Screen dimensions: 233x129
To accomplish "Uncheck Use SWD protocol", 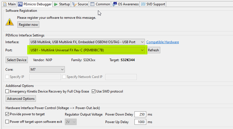I will click(93, 91).
